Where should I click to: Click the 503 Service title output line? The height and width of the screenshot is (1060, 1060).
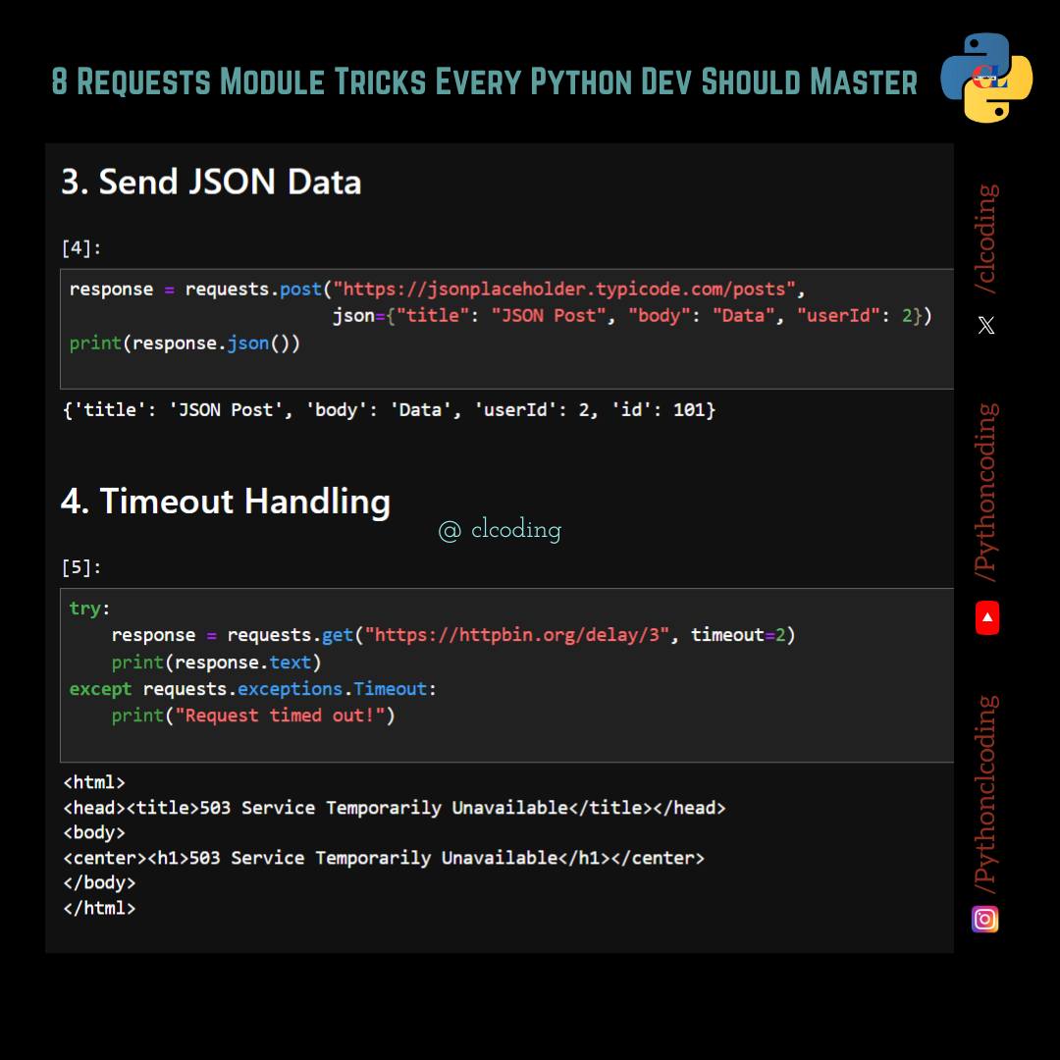pyautogui.click(x=395, y=807)
